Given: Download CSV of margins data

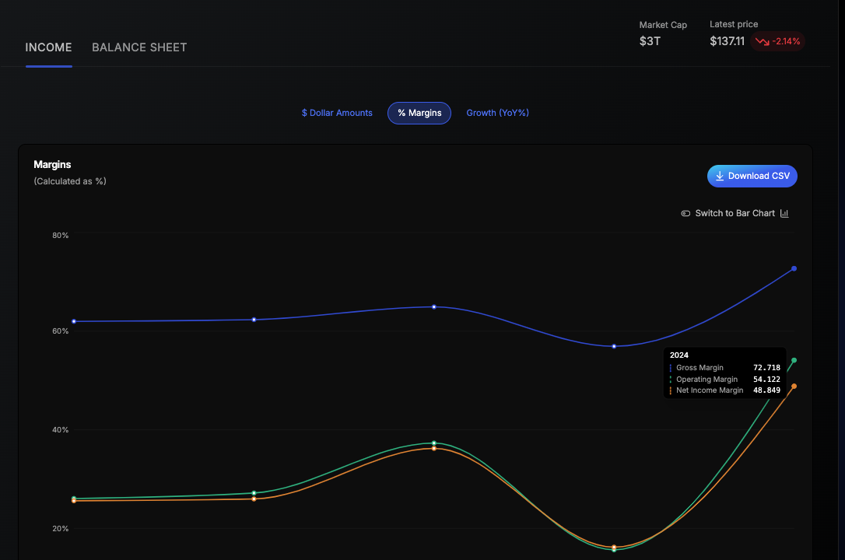Looking at the screenshot, I should click(752, 176).
